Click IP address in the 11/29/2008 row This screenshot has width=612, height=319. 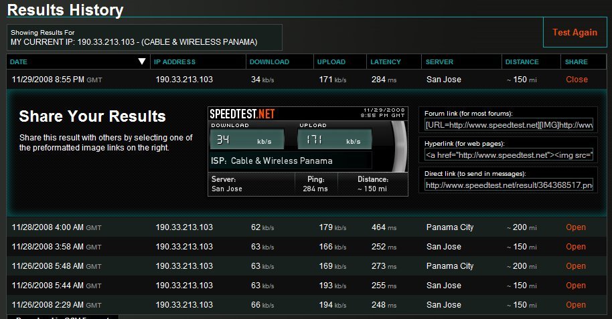coord(184,80)
